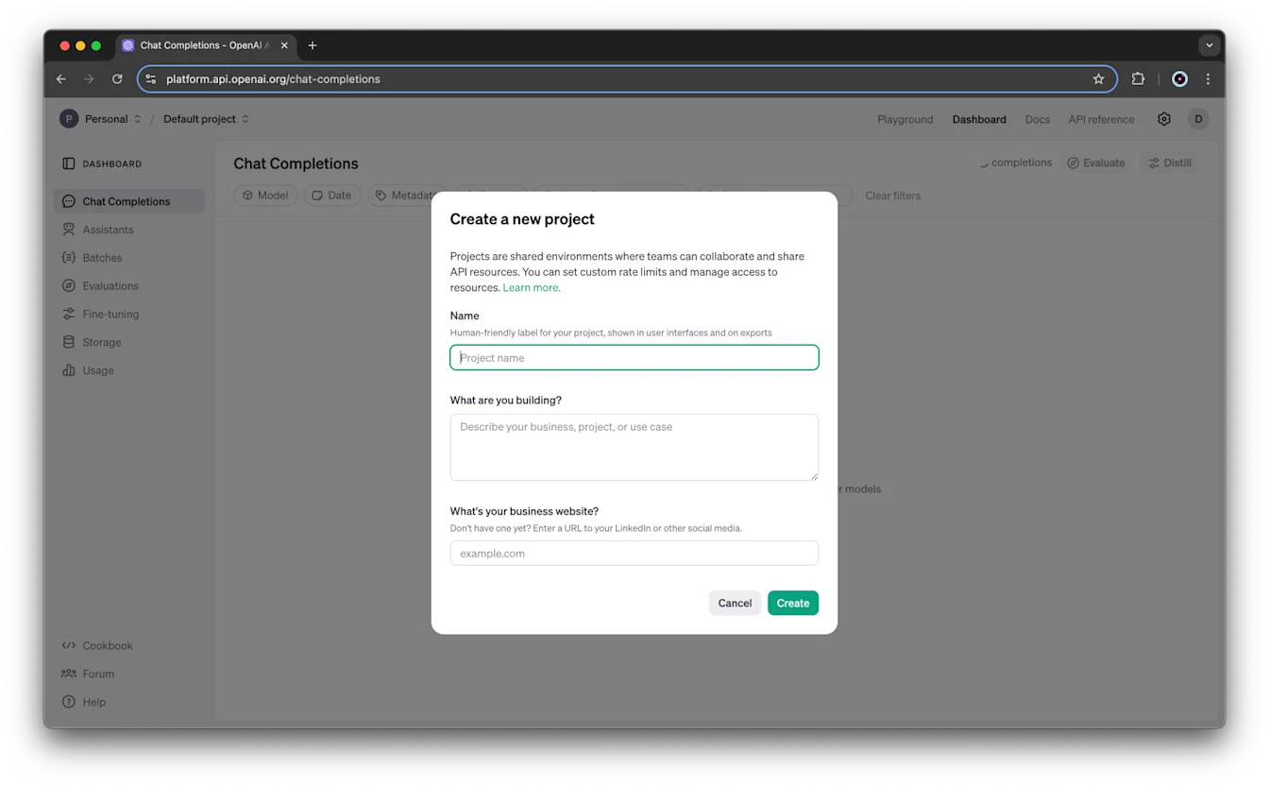This screenshot has width=1269, height=786.
Task: Bookmark this page with the star icon
Action: pos(1098,79)
